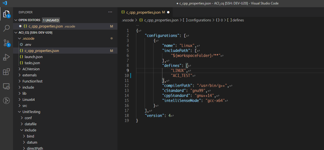Open the Explorer view in activity bar
Image resolution: width=324 pixels, height=150 pixels.
pos(6,14)
